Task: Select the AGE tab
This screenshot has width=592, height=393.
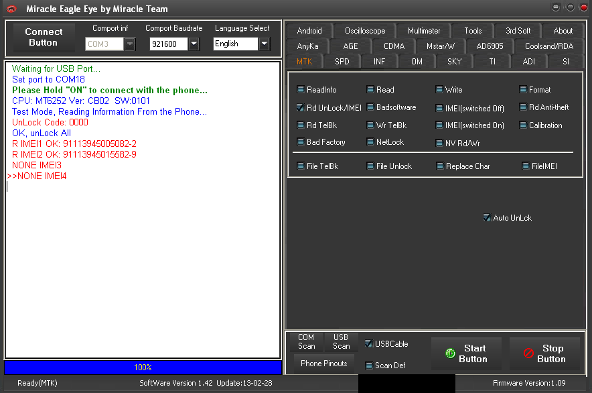Action: coord(350,46)
